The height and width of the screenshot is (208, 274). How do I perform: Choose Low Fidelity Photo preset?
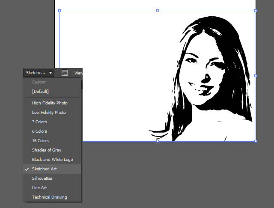tap(49, 113)
